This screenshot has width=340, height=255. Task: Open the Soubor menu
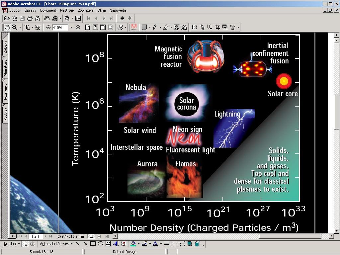point(15,10)
